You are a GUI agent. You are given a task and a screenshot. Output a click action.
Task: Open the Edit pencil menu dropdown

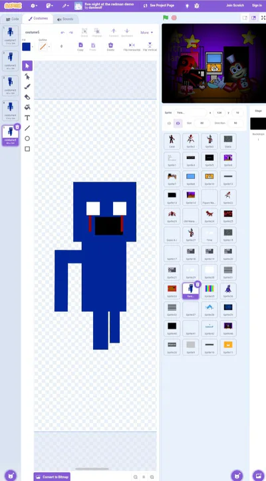(x=66, y=6)
